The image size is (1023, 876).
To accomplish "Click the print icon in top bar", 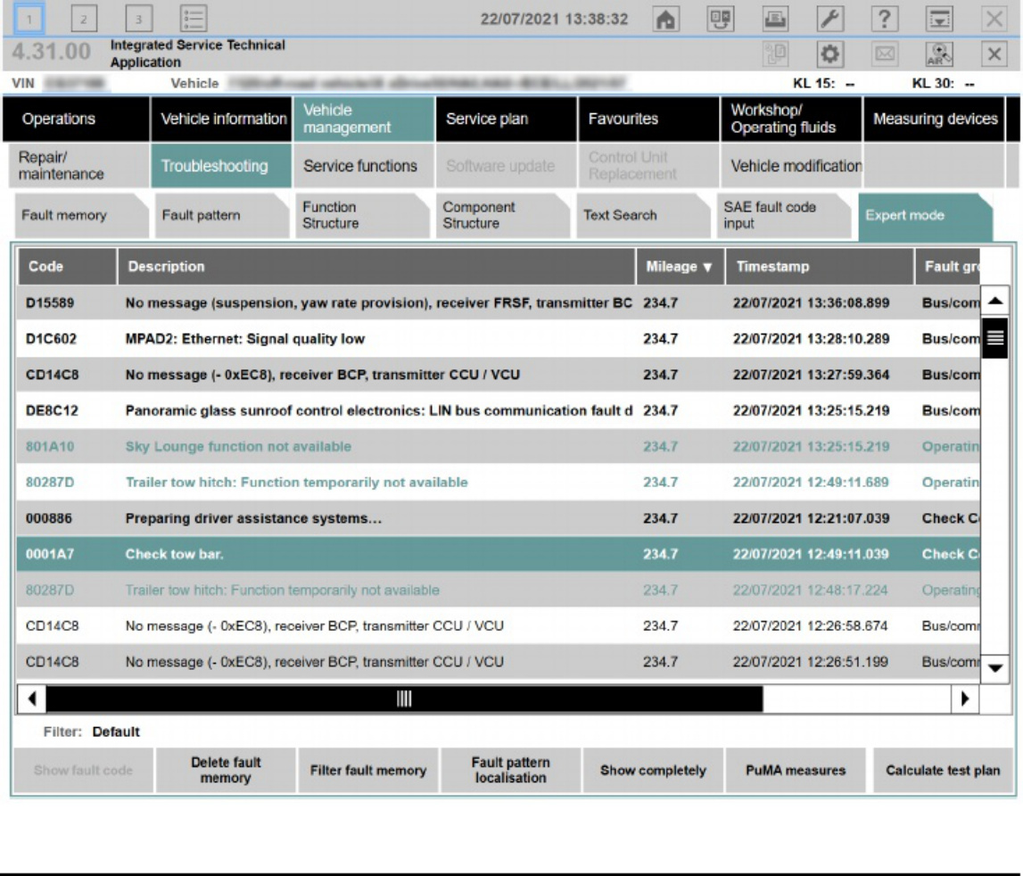I will point(775,19).
